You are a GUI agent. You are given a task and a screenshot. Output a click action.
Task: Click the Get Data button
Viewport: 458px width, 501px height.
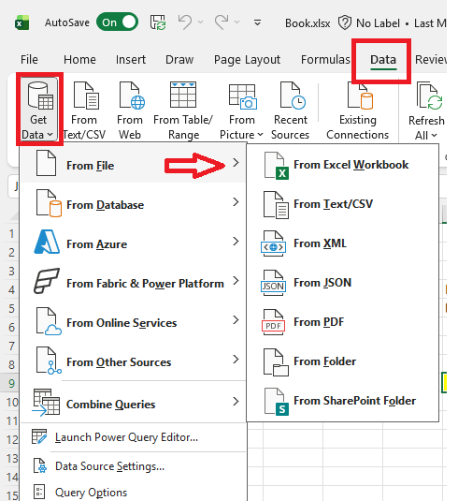(x=38, y=110)
